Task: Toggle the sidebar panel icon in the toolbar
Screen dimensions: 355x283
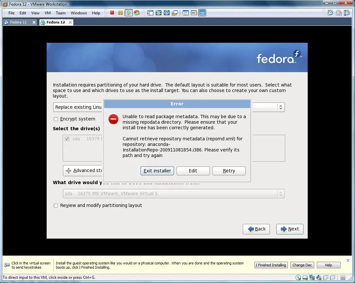Action: (150, 13)
